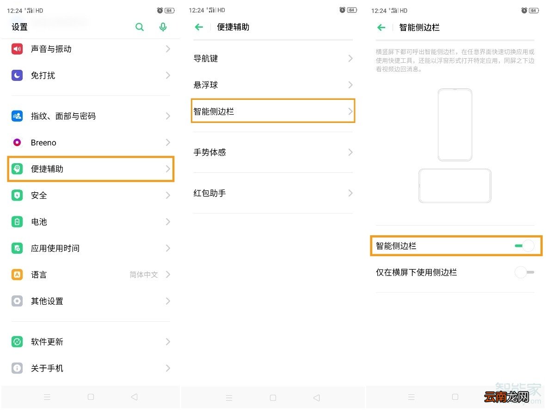Open 便捷辅助 settings entry
The image size is (546, 410).
tap(91, 169)
